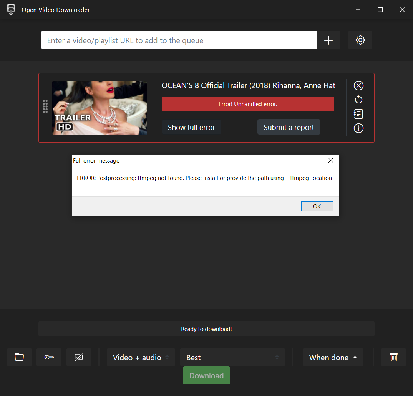Screen dimensions: 413x396
Task: Open the download log list icon
Action: (x=358, y=114)
